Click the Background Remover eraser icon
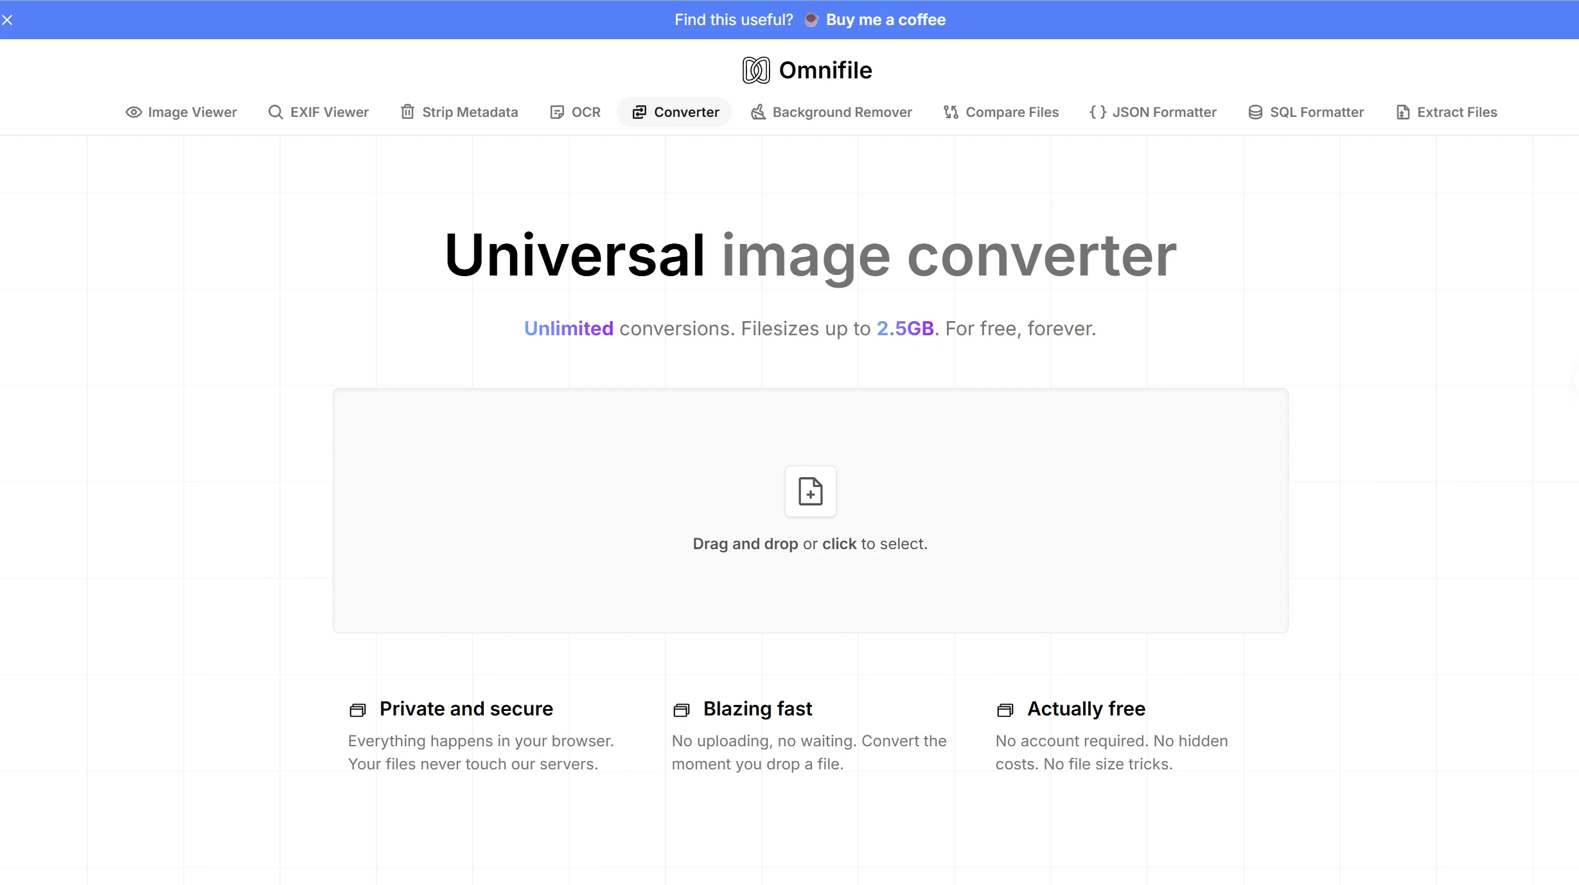1579x885 pixels. (x=758, y=112)
